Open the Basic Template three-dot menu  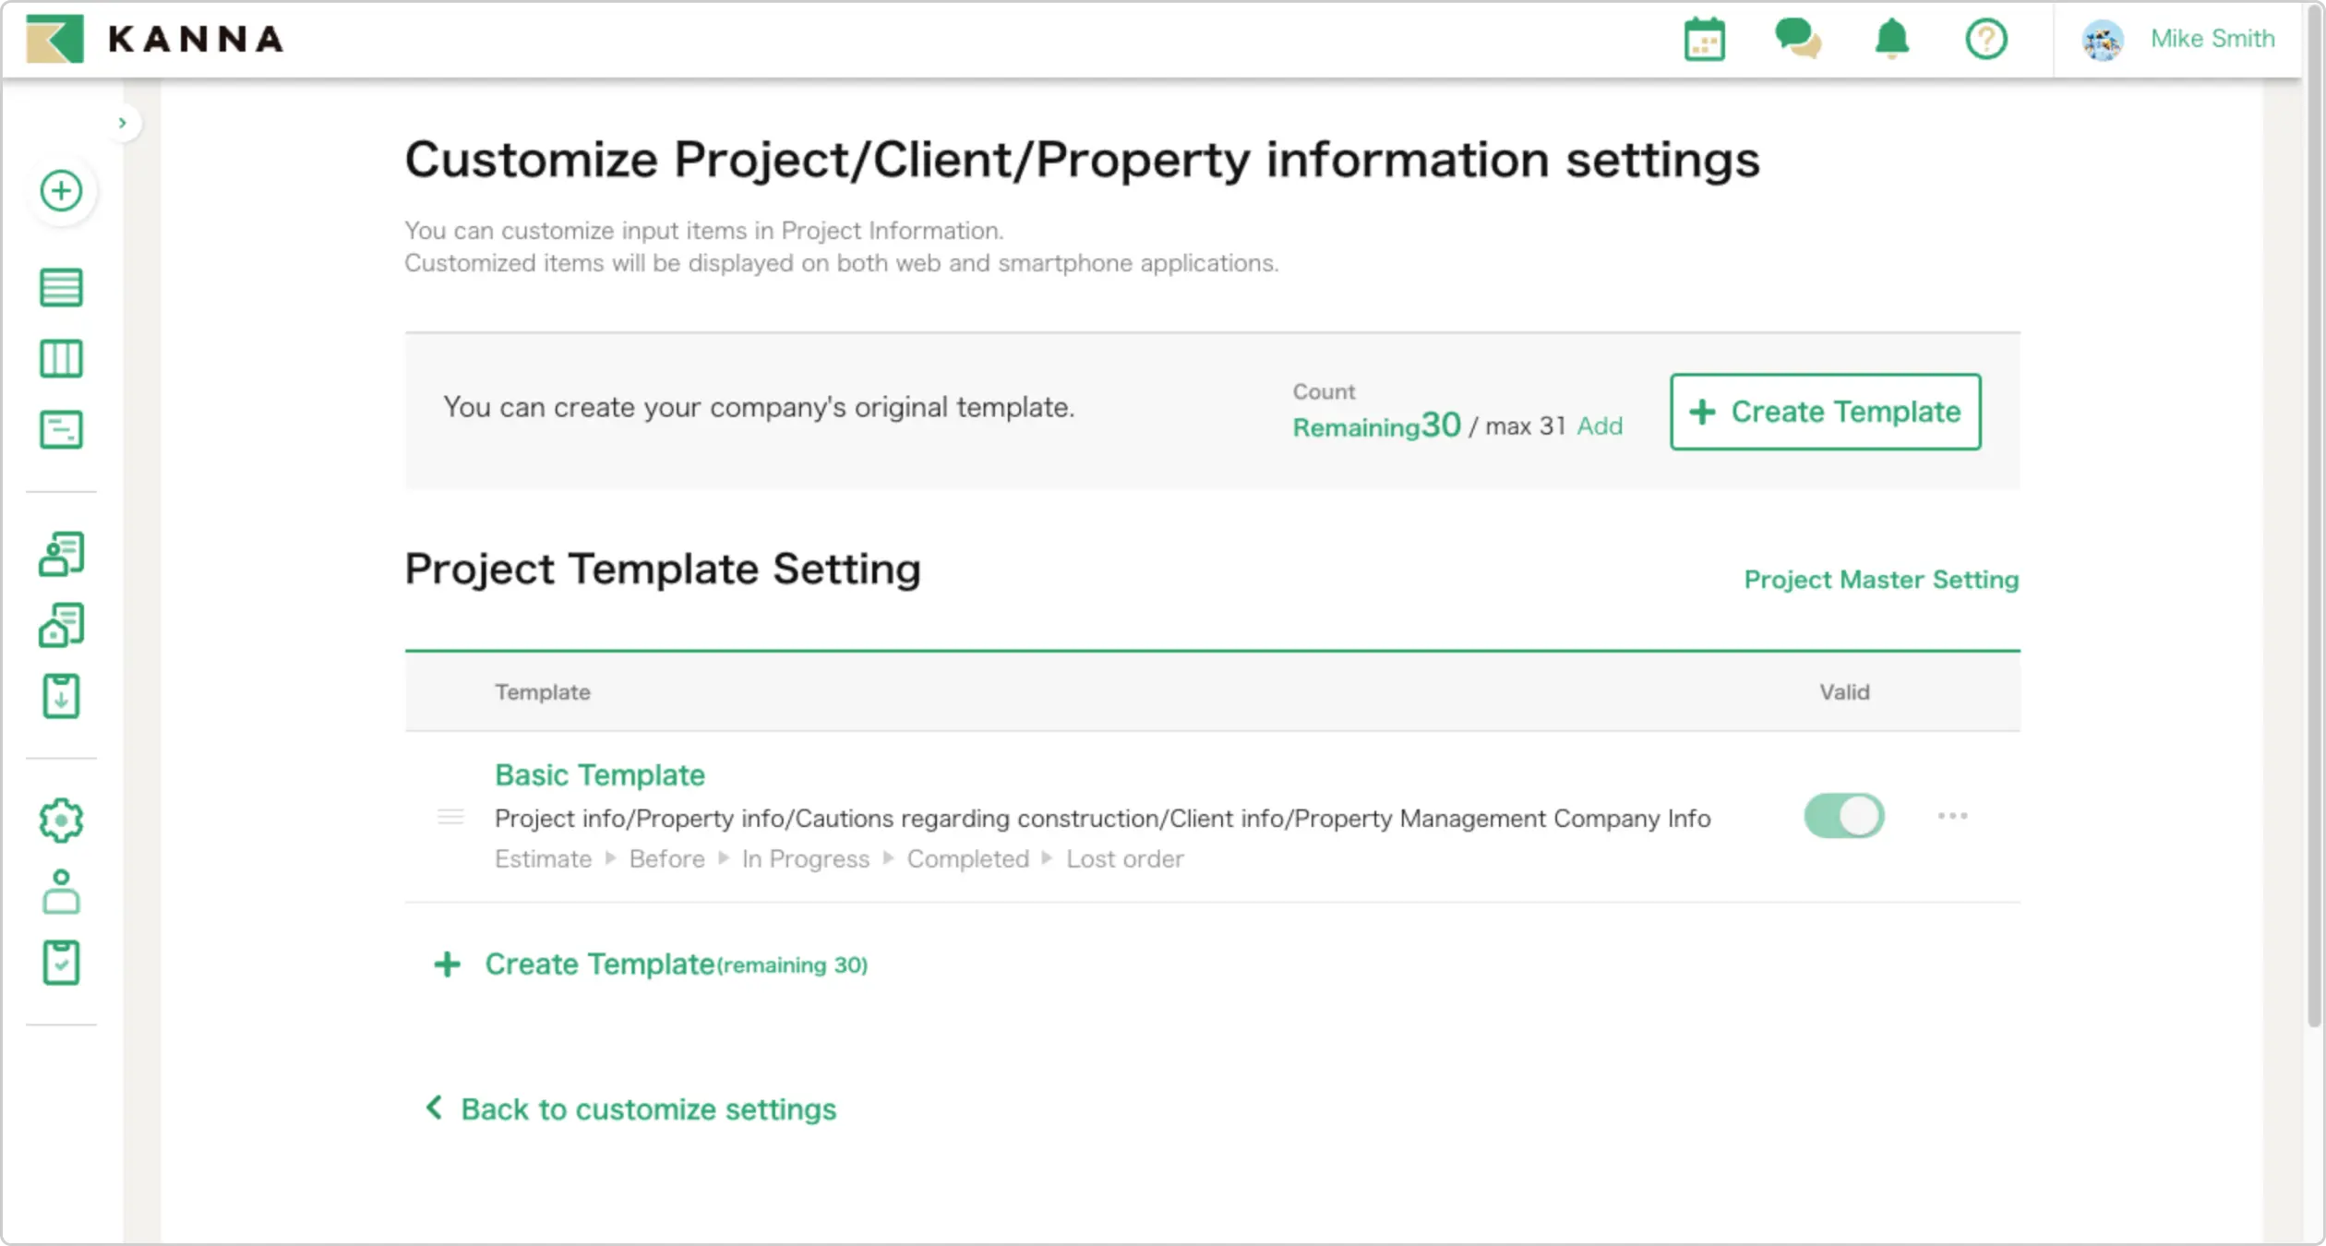click(1952, 816)
